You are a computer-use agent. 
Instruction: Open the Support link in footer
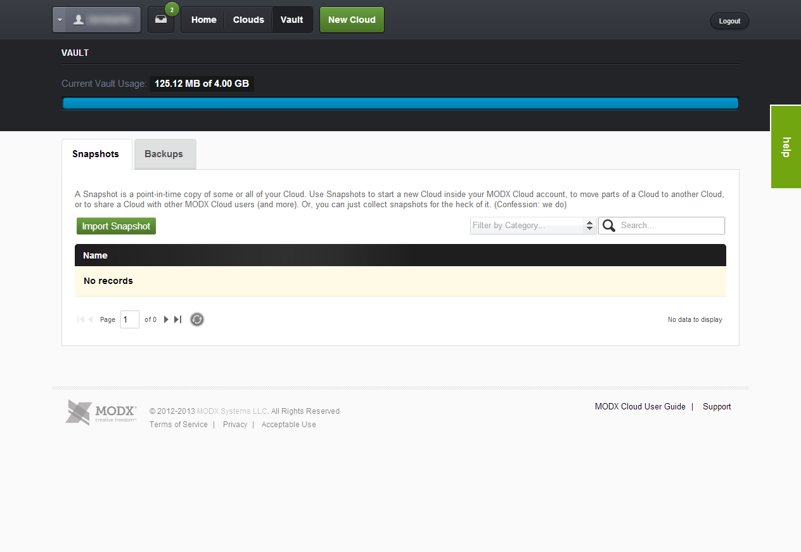coord(717,407)
